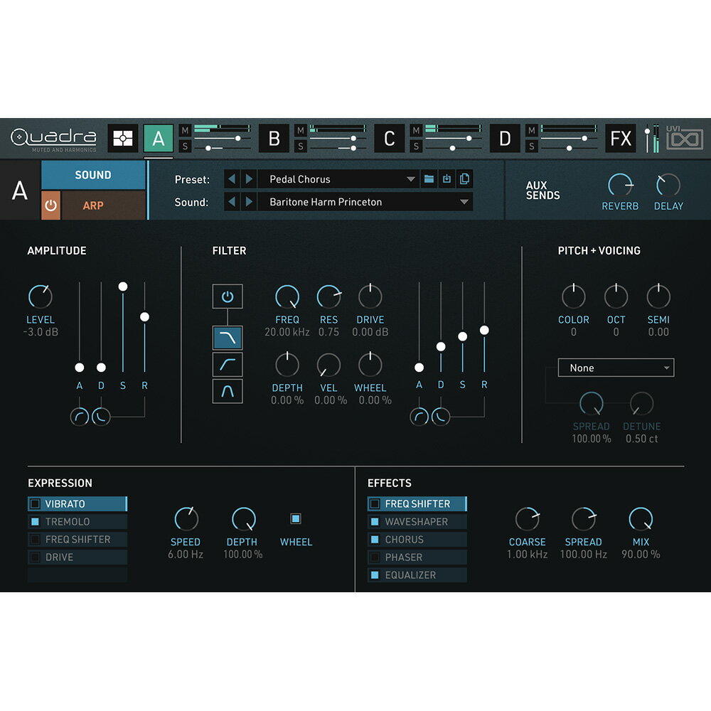This screenshot has height=711, width=711.
Task: Open the None dropdown in Pitch + Voicing
Action: [x=615, y=368]
